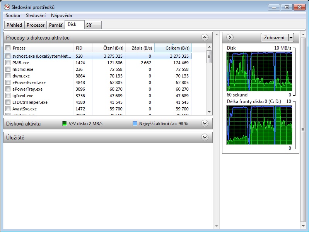Viewport: 309px width, 232px height.
Task: Switch to the Procesor tab
Action: [36, 25]
